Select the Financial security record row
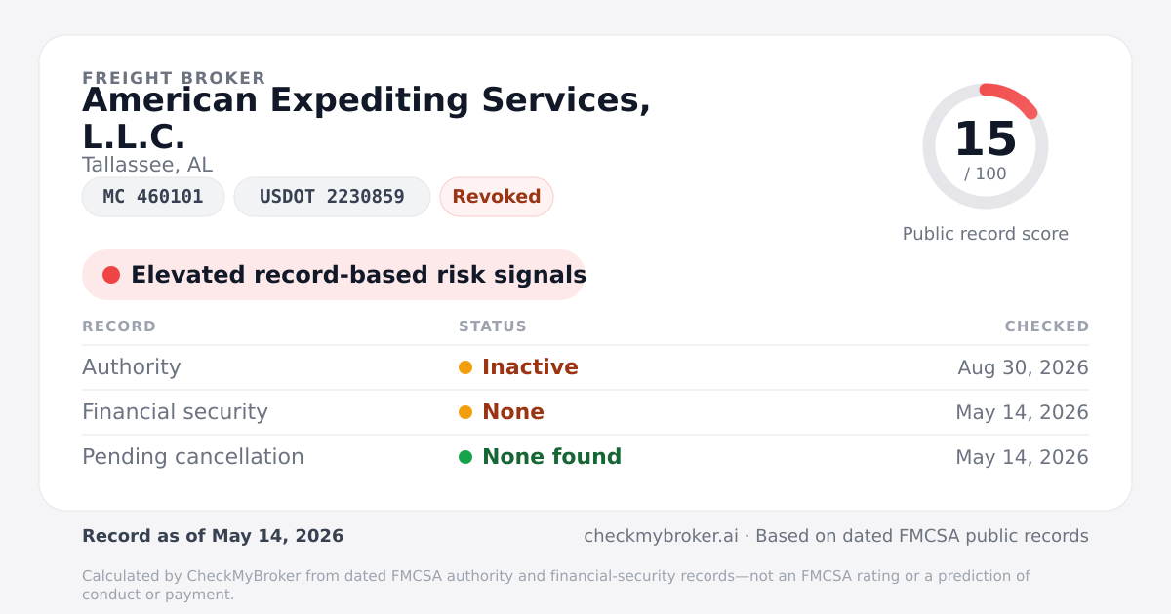Viewport: 1171px width, 614px height. 585,412
